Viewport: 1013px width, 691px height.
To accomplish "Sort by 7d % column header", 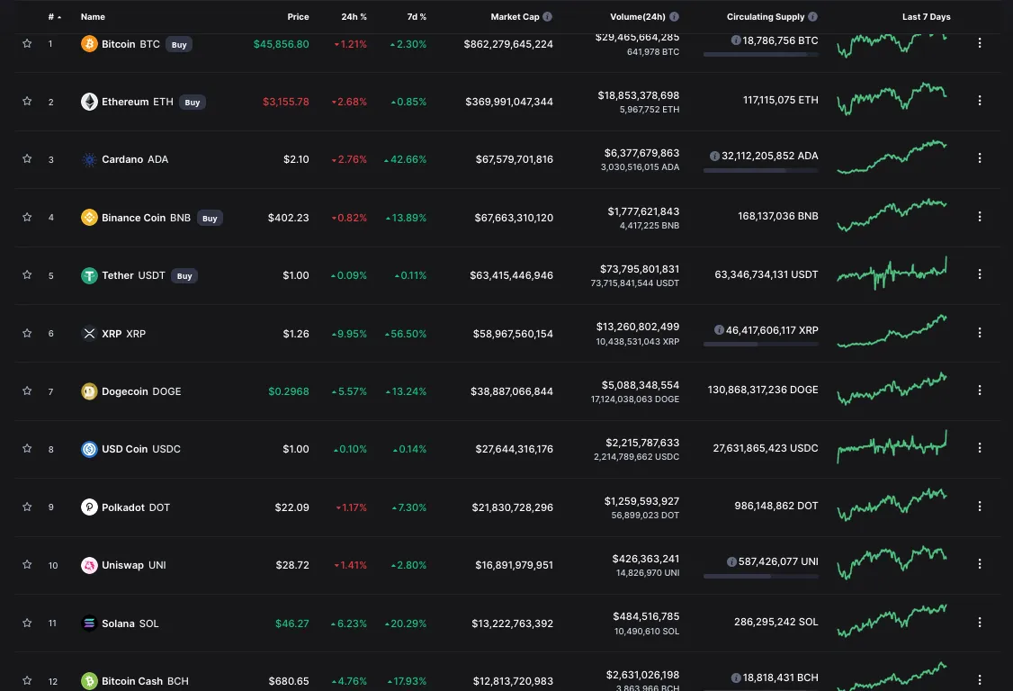I will [417, 17].
